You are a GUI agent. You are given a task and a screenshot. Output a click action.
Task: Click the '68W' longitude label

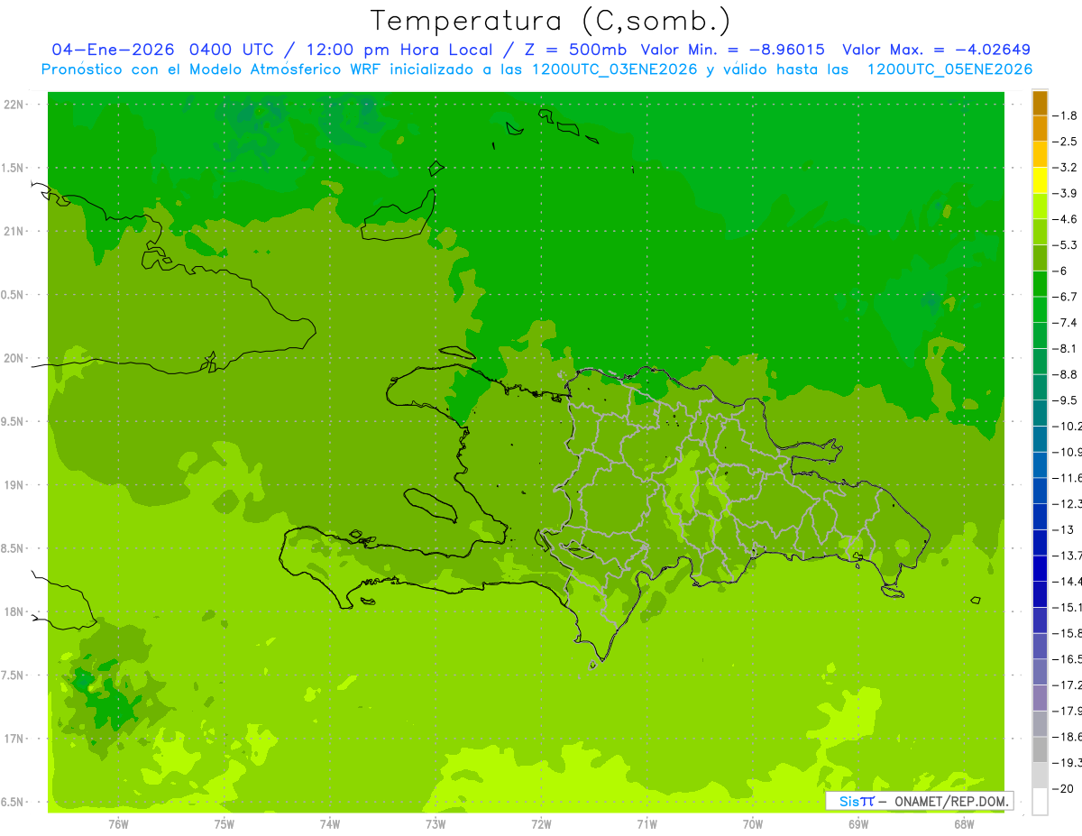click(964, 824)
